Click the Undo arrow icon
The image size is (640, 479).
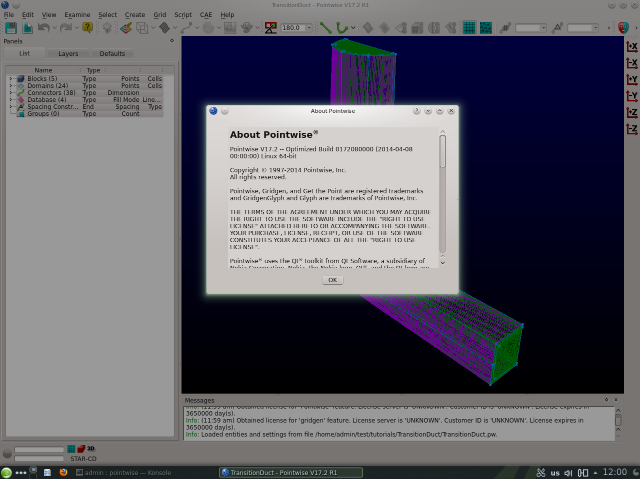43,28
